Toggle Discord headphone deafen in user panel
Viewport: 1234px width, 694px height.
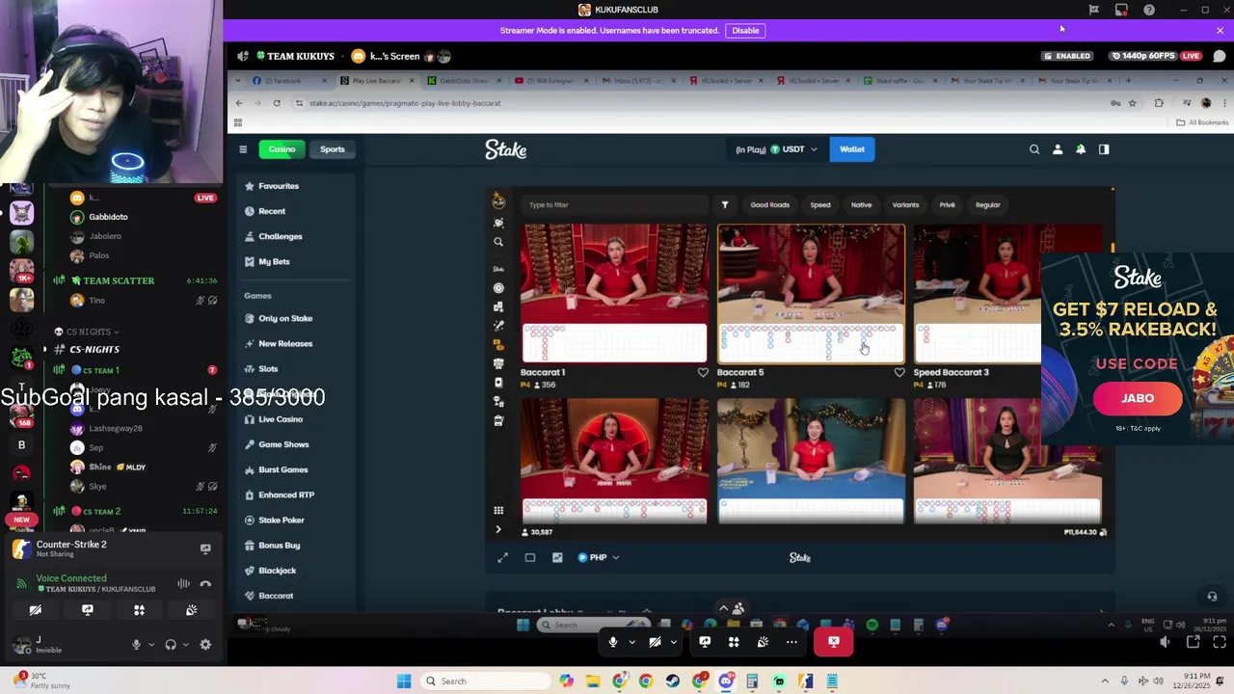pyautogui.click(x=171, y=645)
